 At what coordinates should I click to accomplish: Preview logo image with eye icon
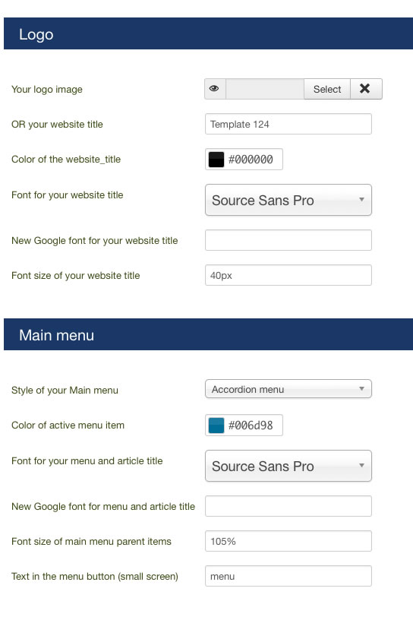click(x=215, y=89)
